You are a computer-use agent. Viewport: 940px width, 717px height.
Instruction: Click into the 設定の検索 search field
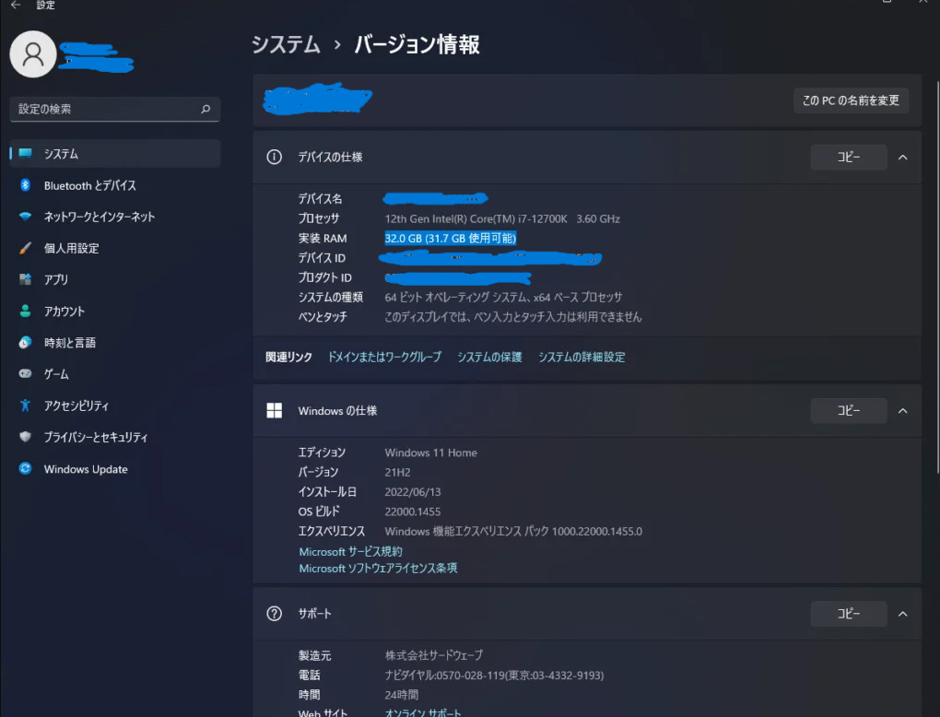coord(115,109)
